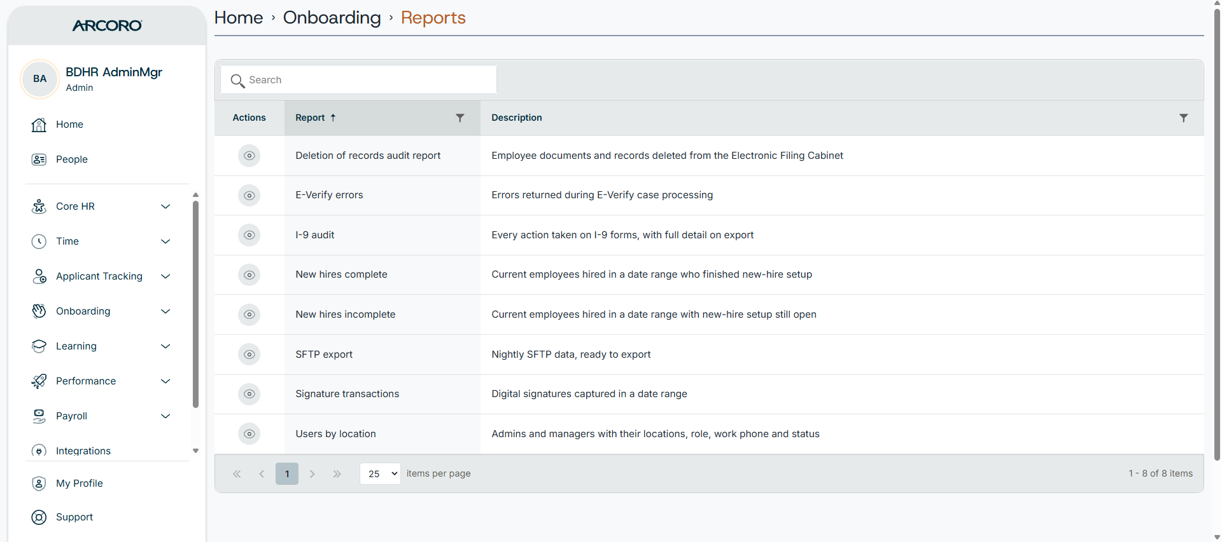Click the Support lifebuoy icon
1222x542 pixels.
39,517
